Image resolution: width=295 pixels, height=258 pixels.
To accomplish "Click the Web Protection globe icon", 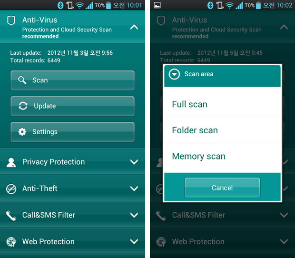I will (x=11, y=242).
